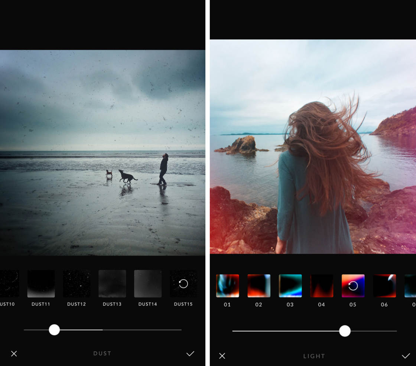Select the DUST14 texture thumbnail

pos(148,284)
